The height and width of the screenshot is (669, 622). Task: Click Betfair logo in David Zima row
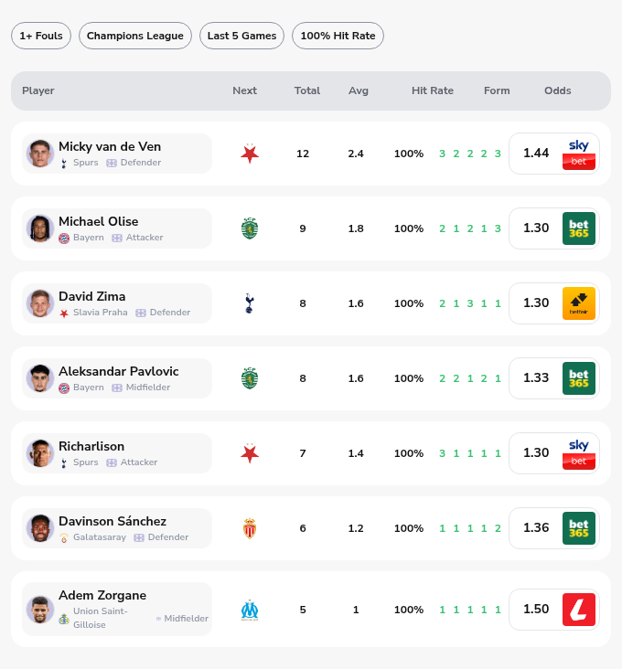[579, 303]
